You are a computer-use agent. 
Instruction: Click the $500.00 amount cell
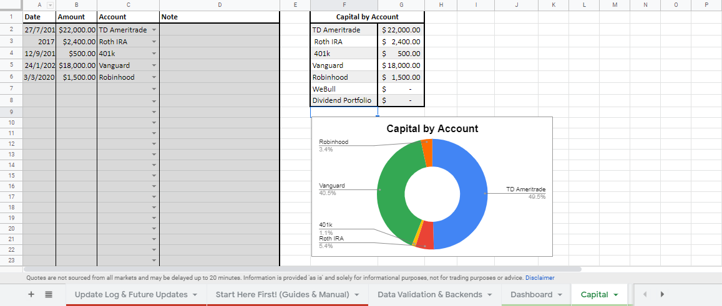coord(76,54)
